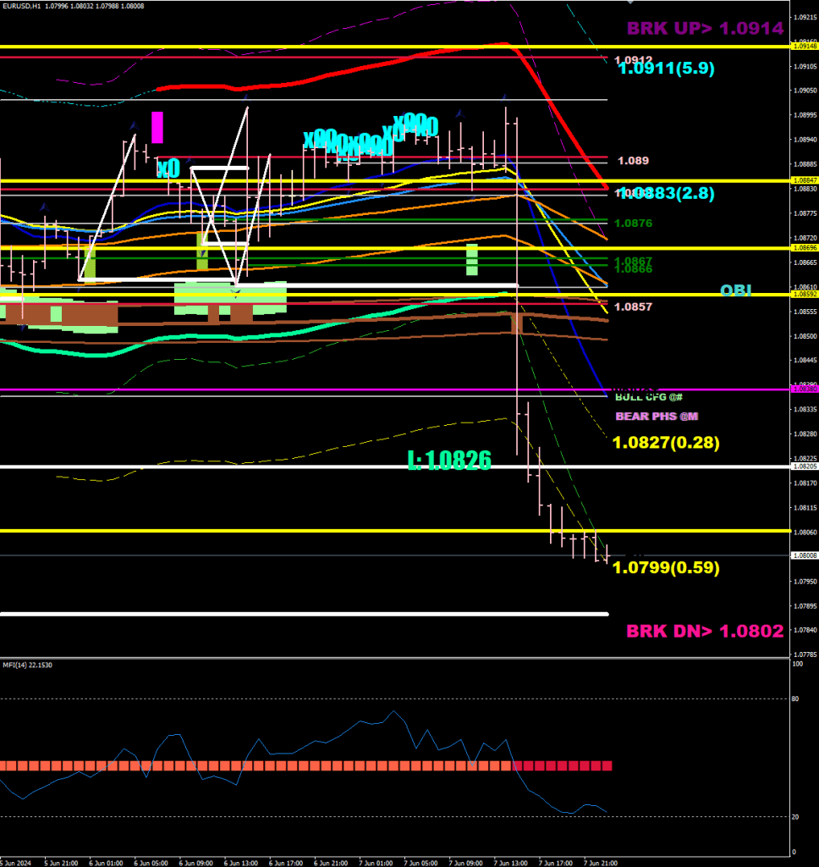Select the magenta rectangle marker on chart
Viewport: 819px width, 867px height.
[157, 127]
